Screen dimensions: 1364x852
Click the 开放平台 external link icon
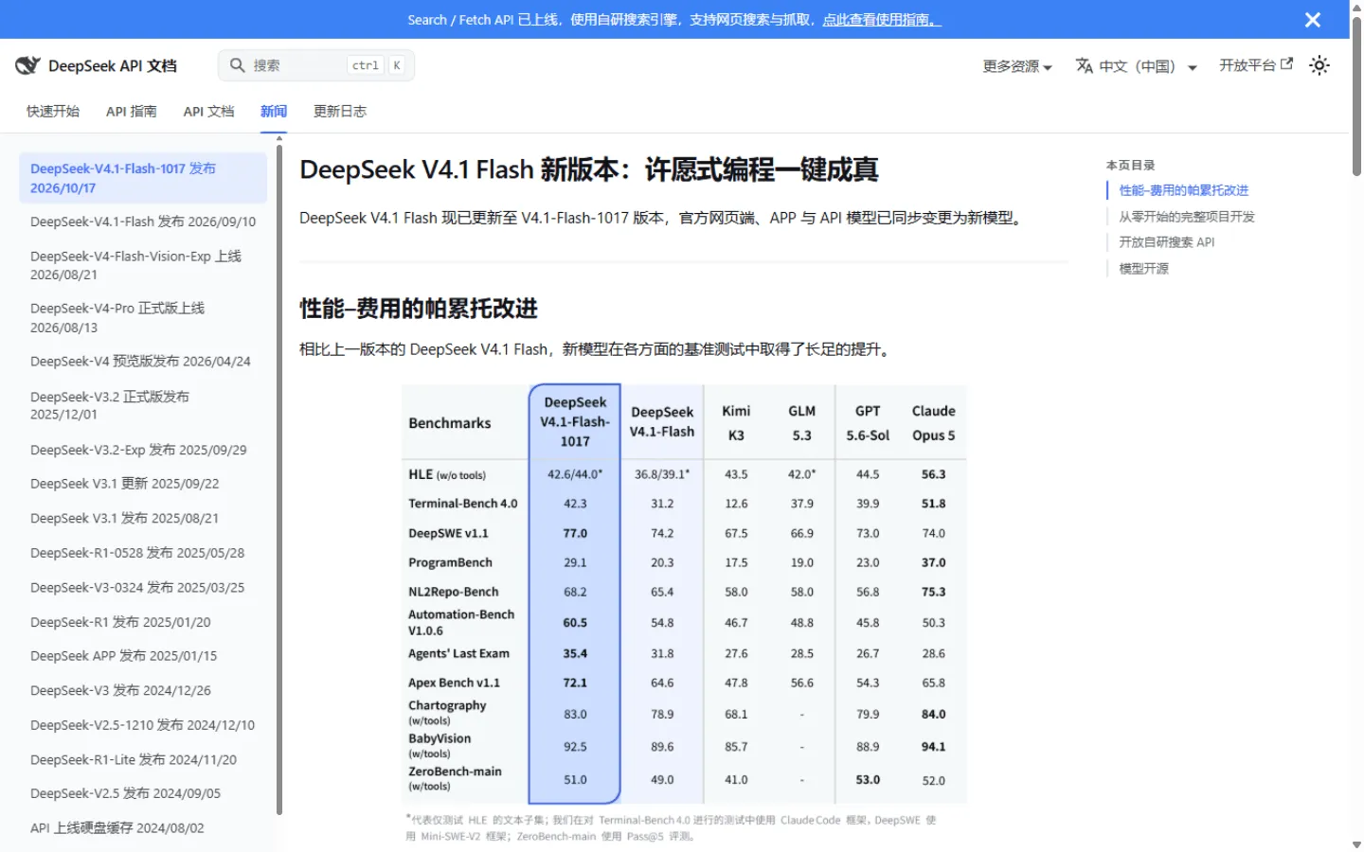pyautogui.click(x=1286, y=63)
